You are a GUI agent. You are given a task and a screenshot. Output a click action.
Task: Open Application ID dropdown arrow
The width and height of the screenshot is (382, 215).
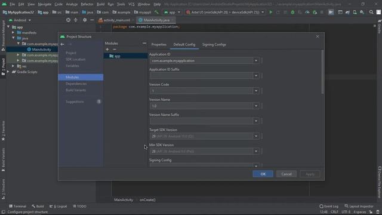(x=256, y=61)
